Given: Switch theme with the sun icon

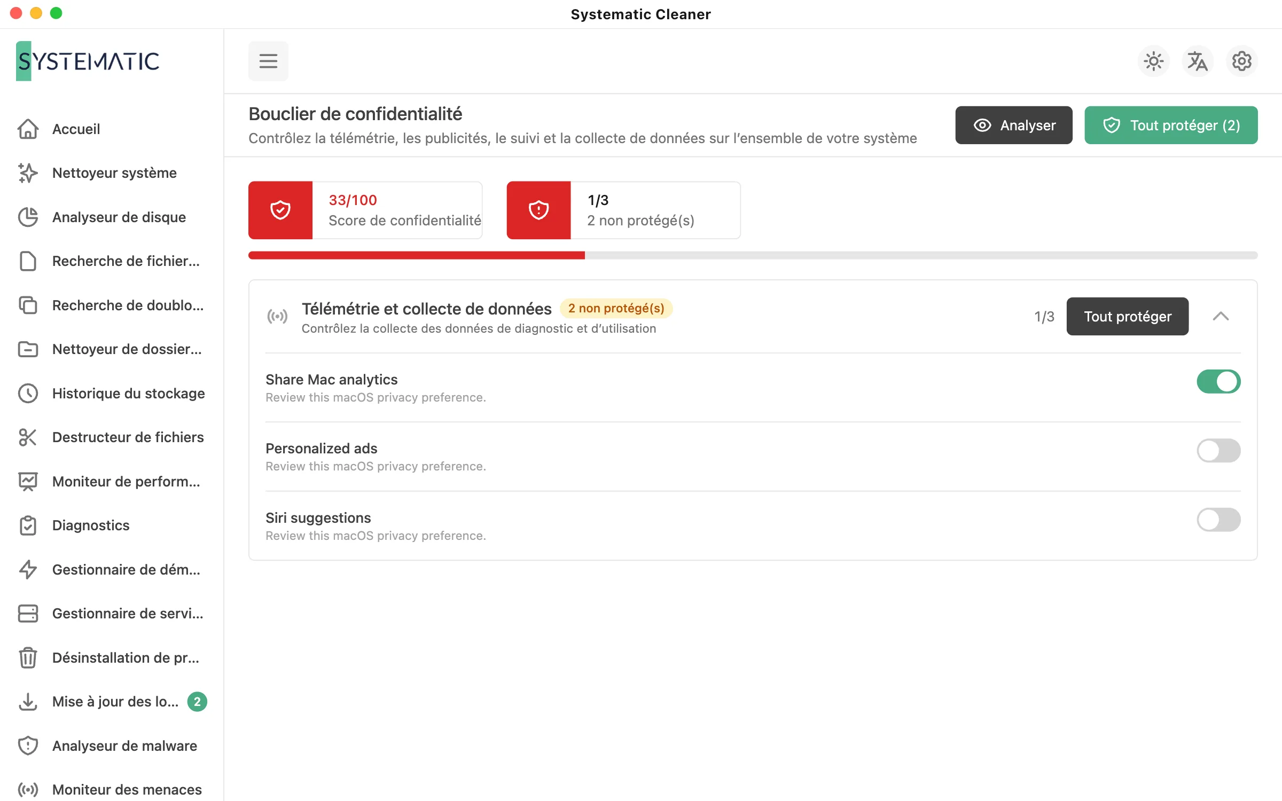Looking at the screenshot, I should [x=1154, y=61].
